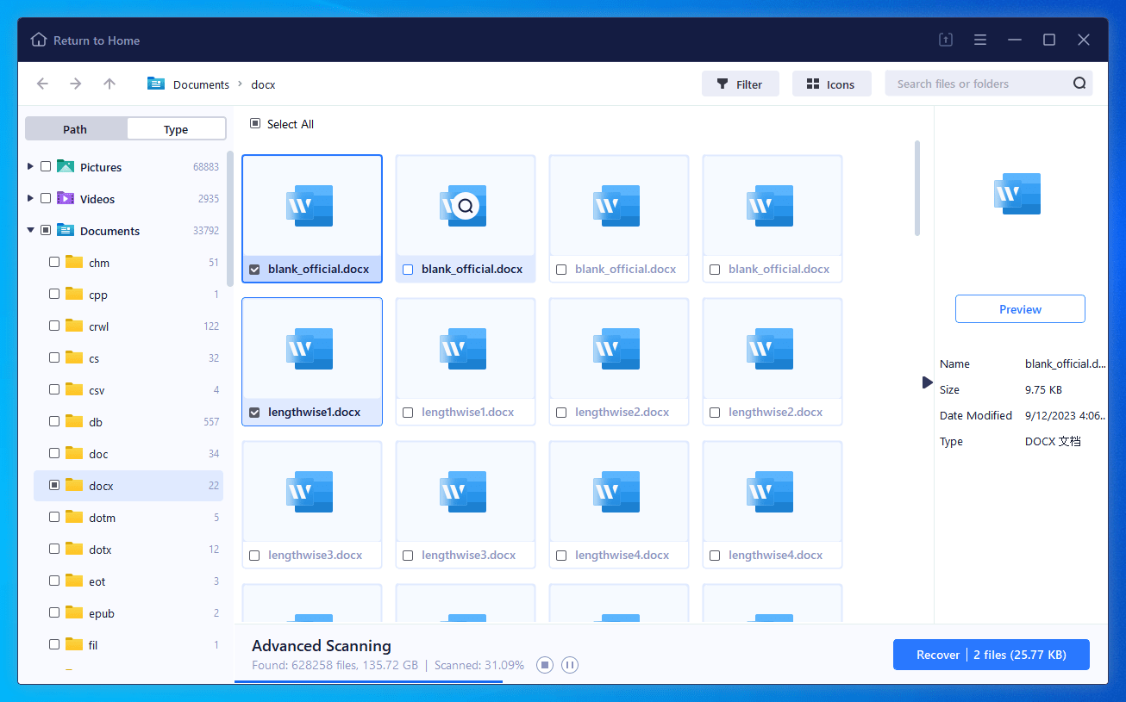Tick the chm folder checkbox
The width and height of the screenshot is (1126, 702).
pos(54,263)
